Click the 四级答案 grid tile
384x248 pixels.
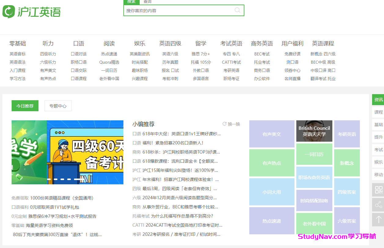click(347, 192)
